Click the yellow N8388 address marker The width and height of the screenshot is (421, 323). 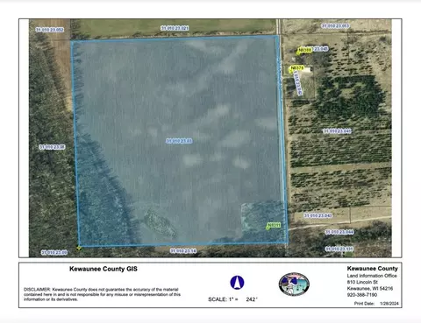[304, 50]
